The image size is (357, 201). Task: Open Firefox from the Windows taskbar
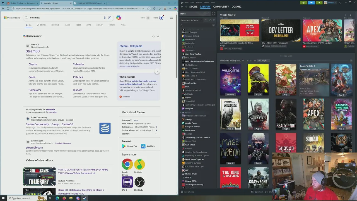click(x=64, y=198)
